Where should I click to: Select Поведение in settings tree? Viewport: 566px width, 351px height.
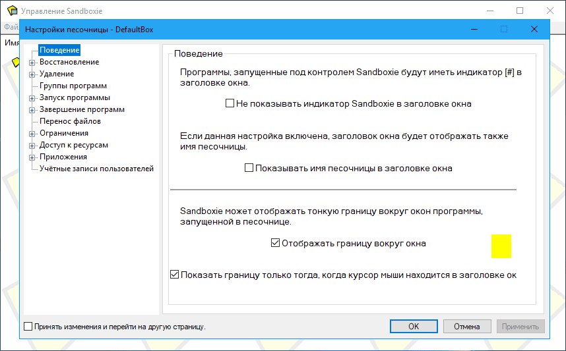pyautogui.click(x=59, y=50)
